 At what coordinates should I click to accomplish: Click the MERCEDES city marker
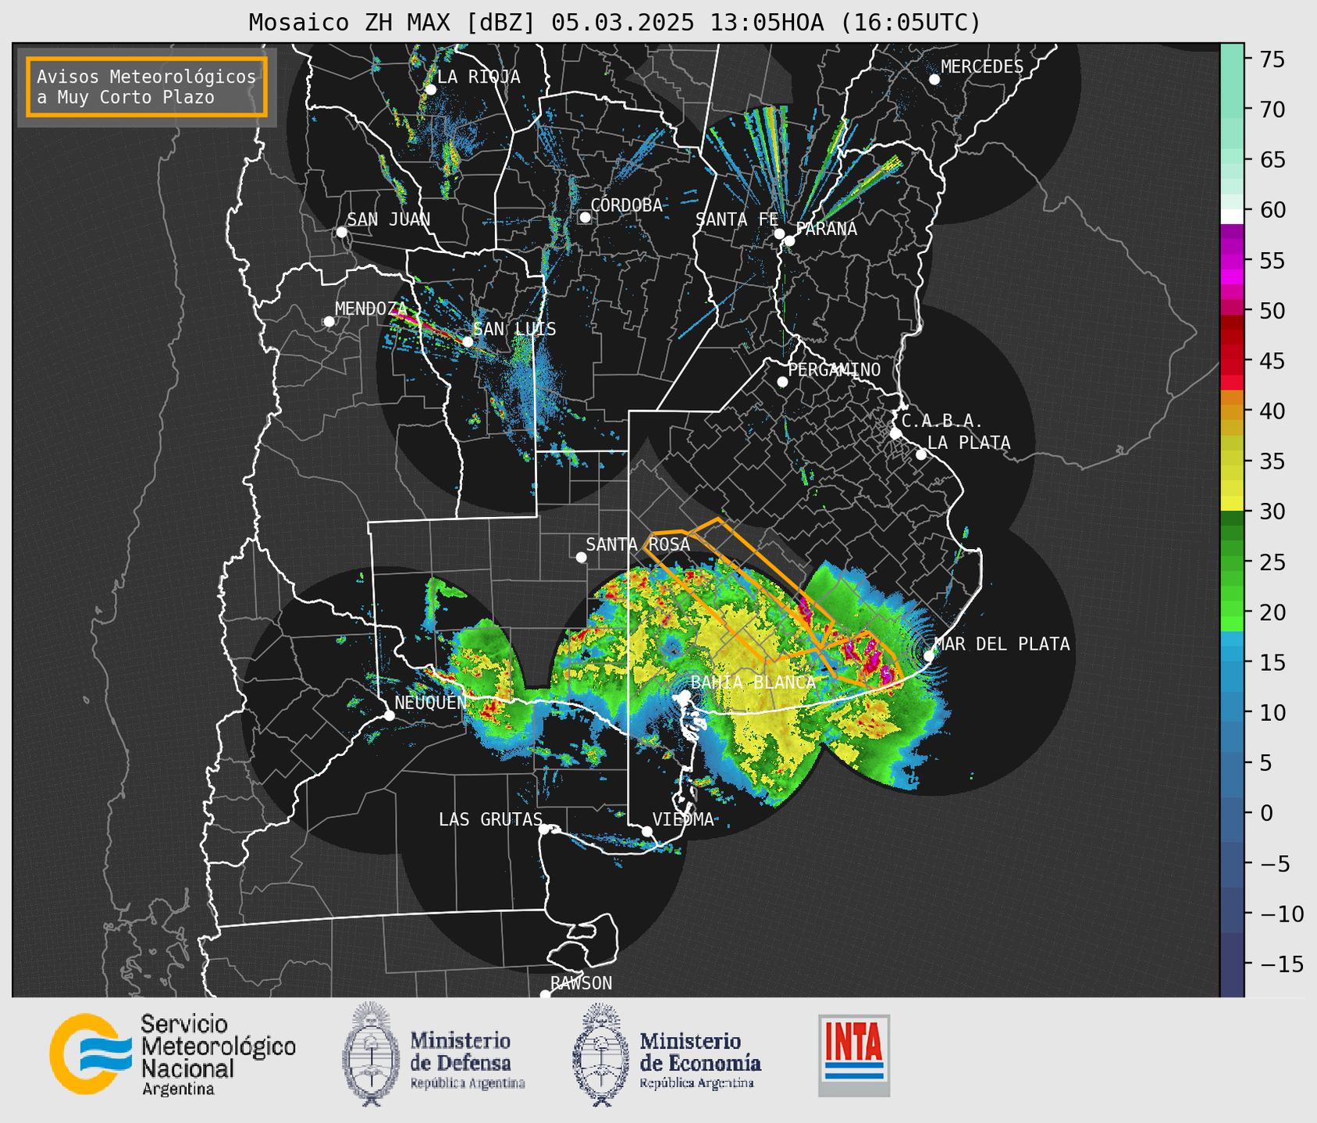[x=934, y=80]
